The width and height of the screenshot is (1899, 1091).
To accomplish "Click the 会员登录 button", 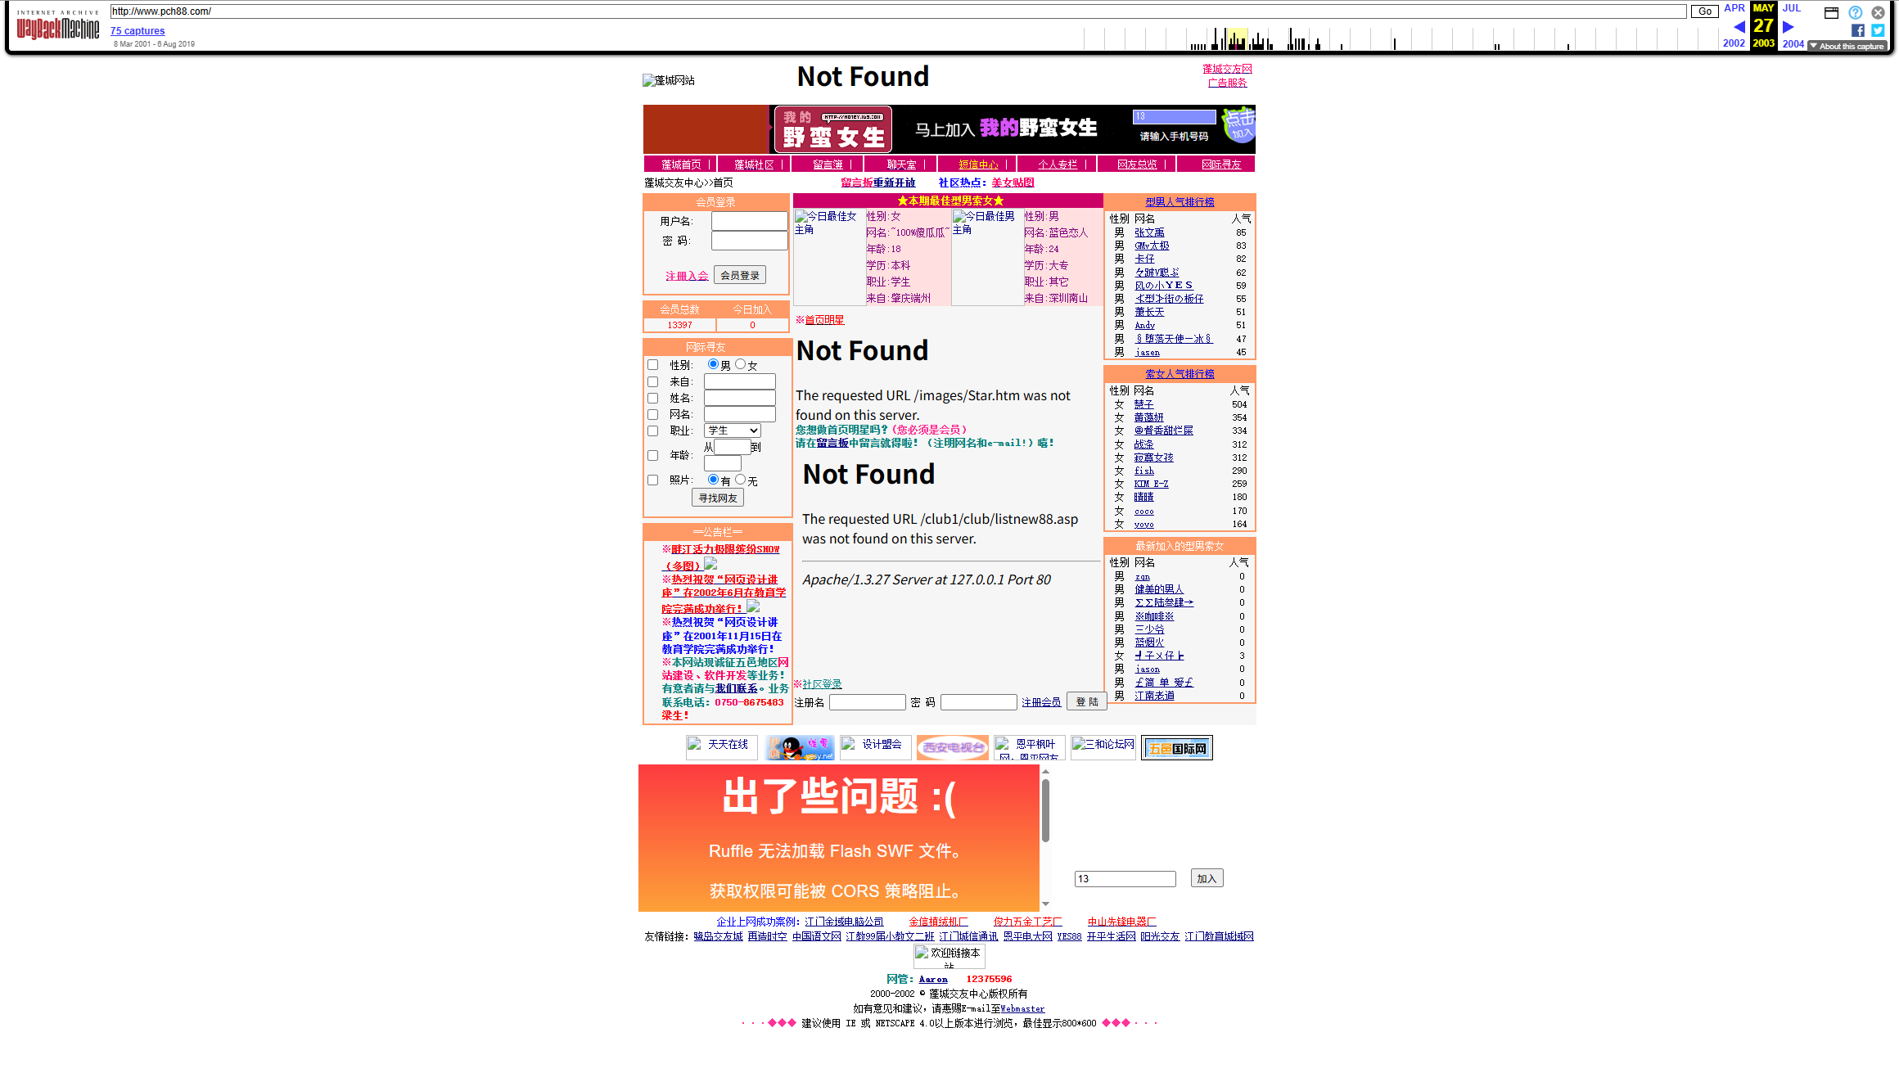I will pyautogui.click(x=740, y=275).
